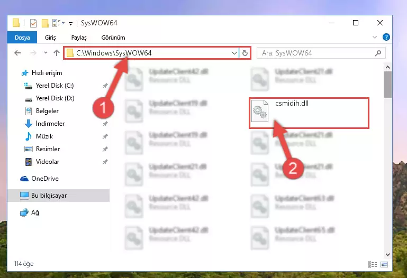Minimize the SysWOW64 window

tap(331, 23)
